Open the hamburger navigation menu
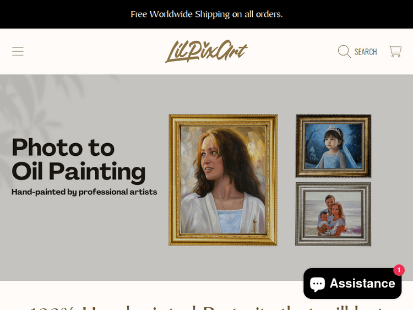The height and width of the screenshot is (310, 413). point(18,51)
